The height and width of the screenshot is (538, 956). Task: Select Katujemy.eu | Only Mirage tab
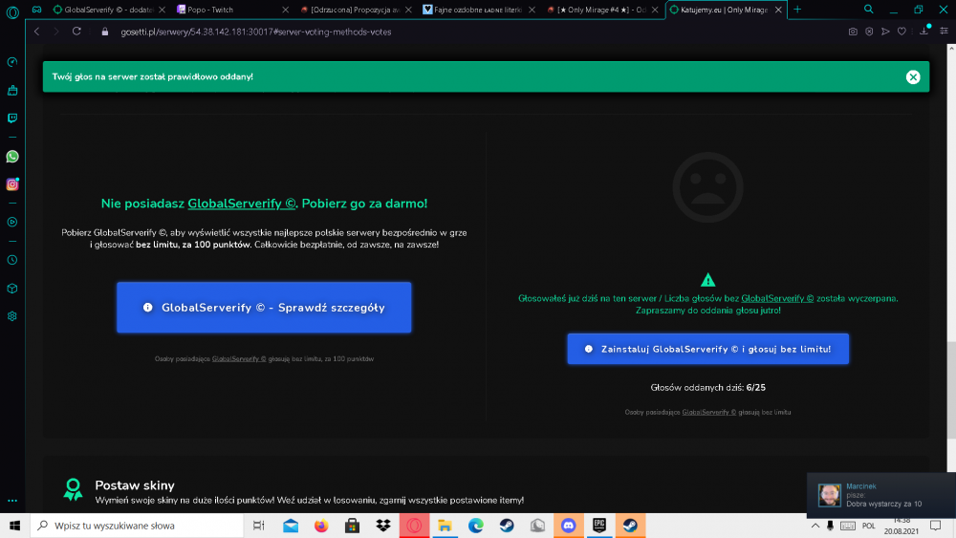726,10
